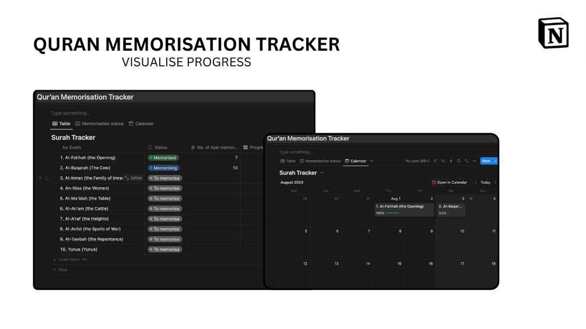The image size is (586, 329).
Task: Select Table tab in the calendar window
Action: click(x=288, y=161)
